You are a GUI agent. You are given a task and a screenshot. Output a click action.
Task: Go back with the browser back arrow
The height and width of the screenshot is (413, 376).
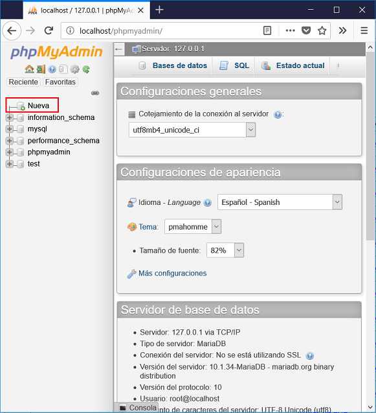coord(12,31)
